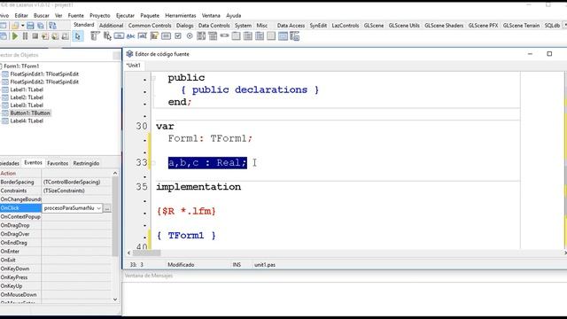Open the Buscar menu
This screenshot has height=319, width=567.
(x=42, y=16)
